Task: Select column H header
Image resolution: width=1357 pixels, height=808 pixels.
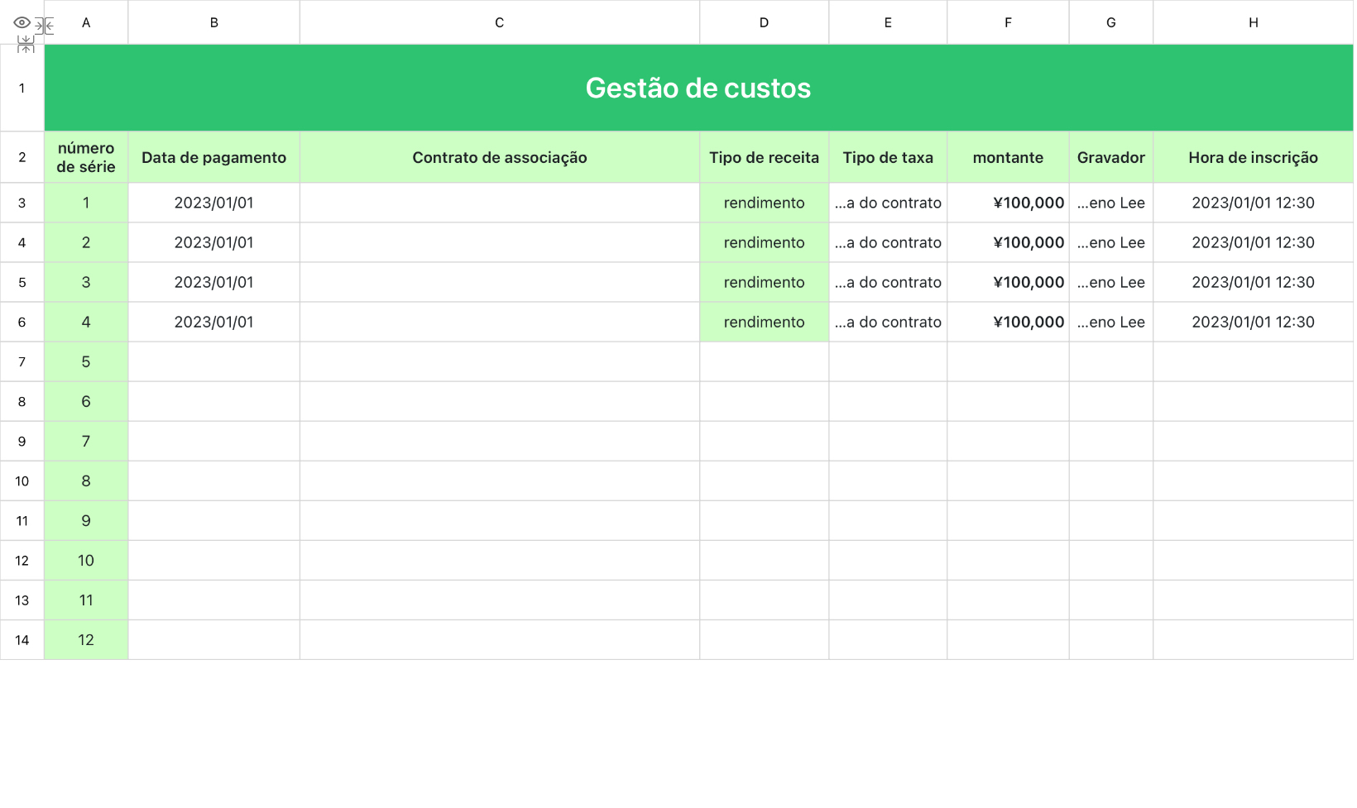Action: click(1254, 22)
